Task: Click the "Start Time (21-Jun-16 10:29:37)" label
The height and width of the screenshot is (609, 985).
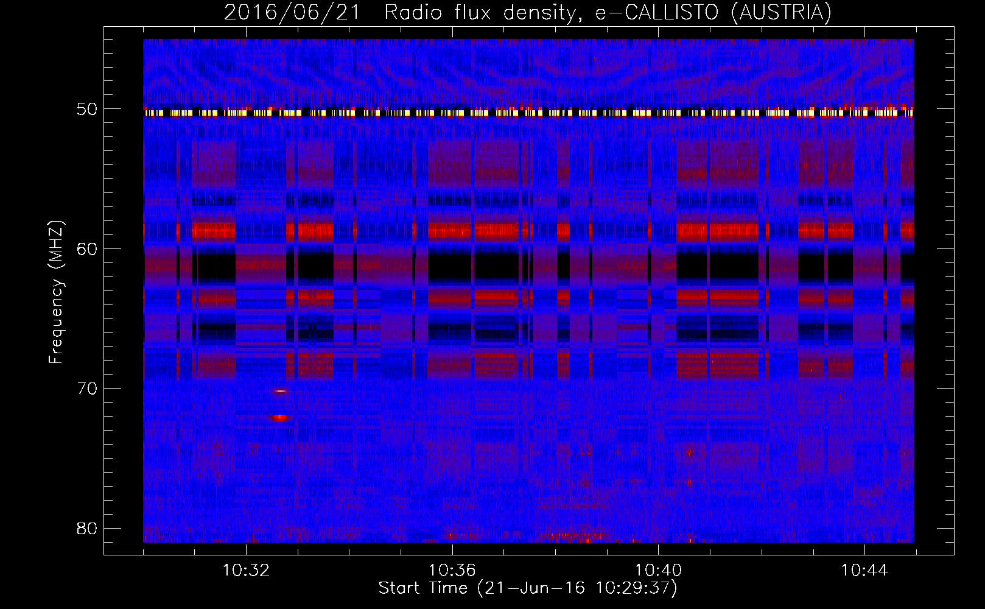Action: [528, 588]
